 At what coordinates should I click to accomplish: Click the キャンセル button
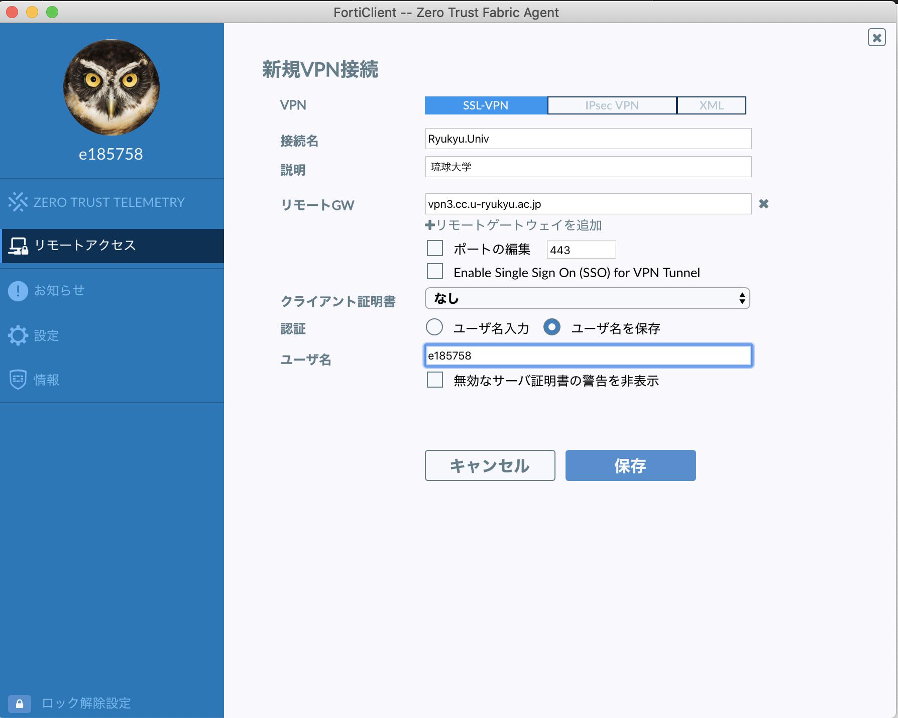(490, 465)
